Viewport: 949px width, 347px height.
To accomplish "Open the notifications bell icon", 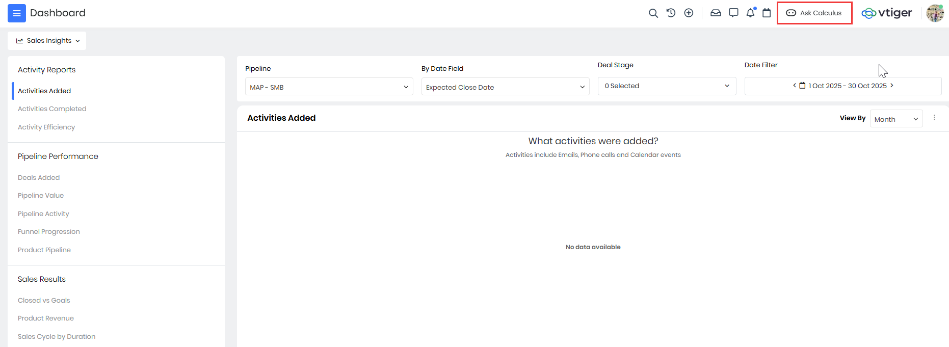I will tap(750, 13).
